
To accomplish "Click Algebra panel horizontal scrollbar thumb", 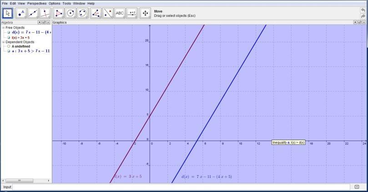I will [19, 181].
